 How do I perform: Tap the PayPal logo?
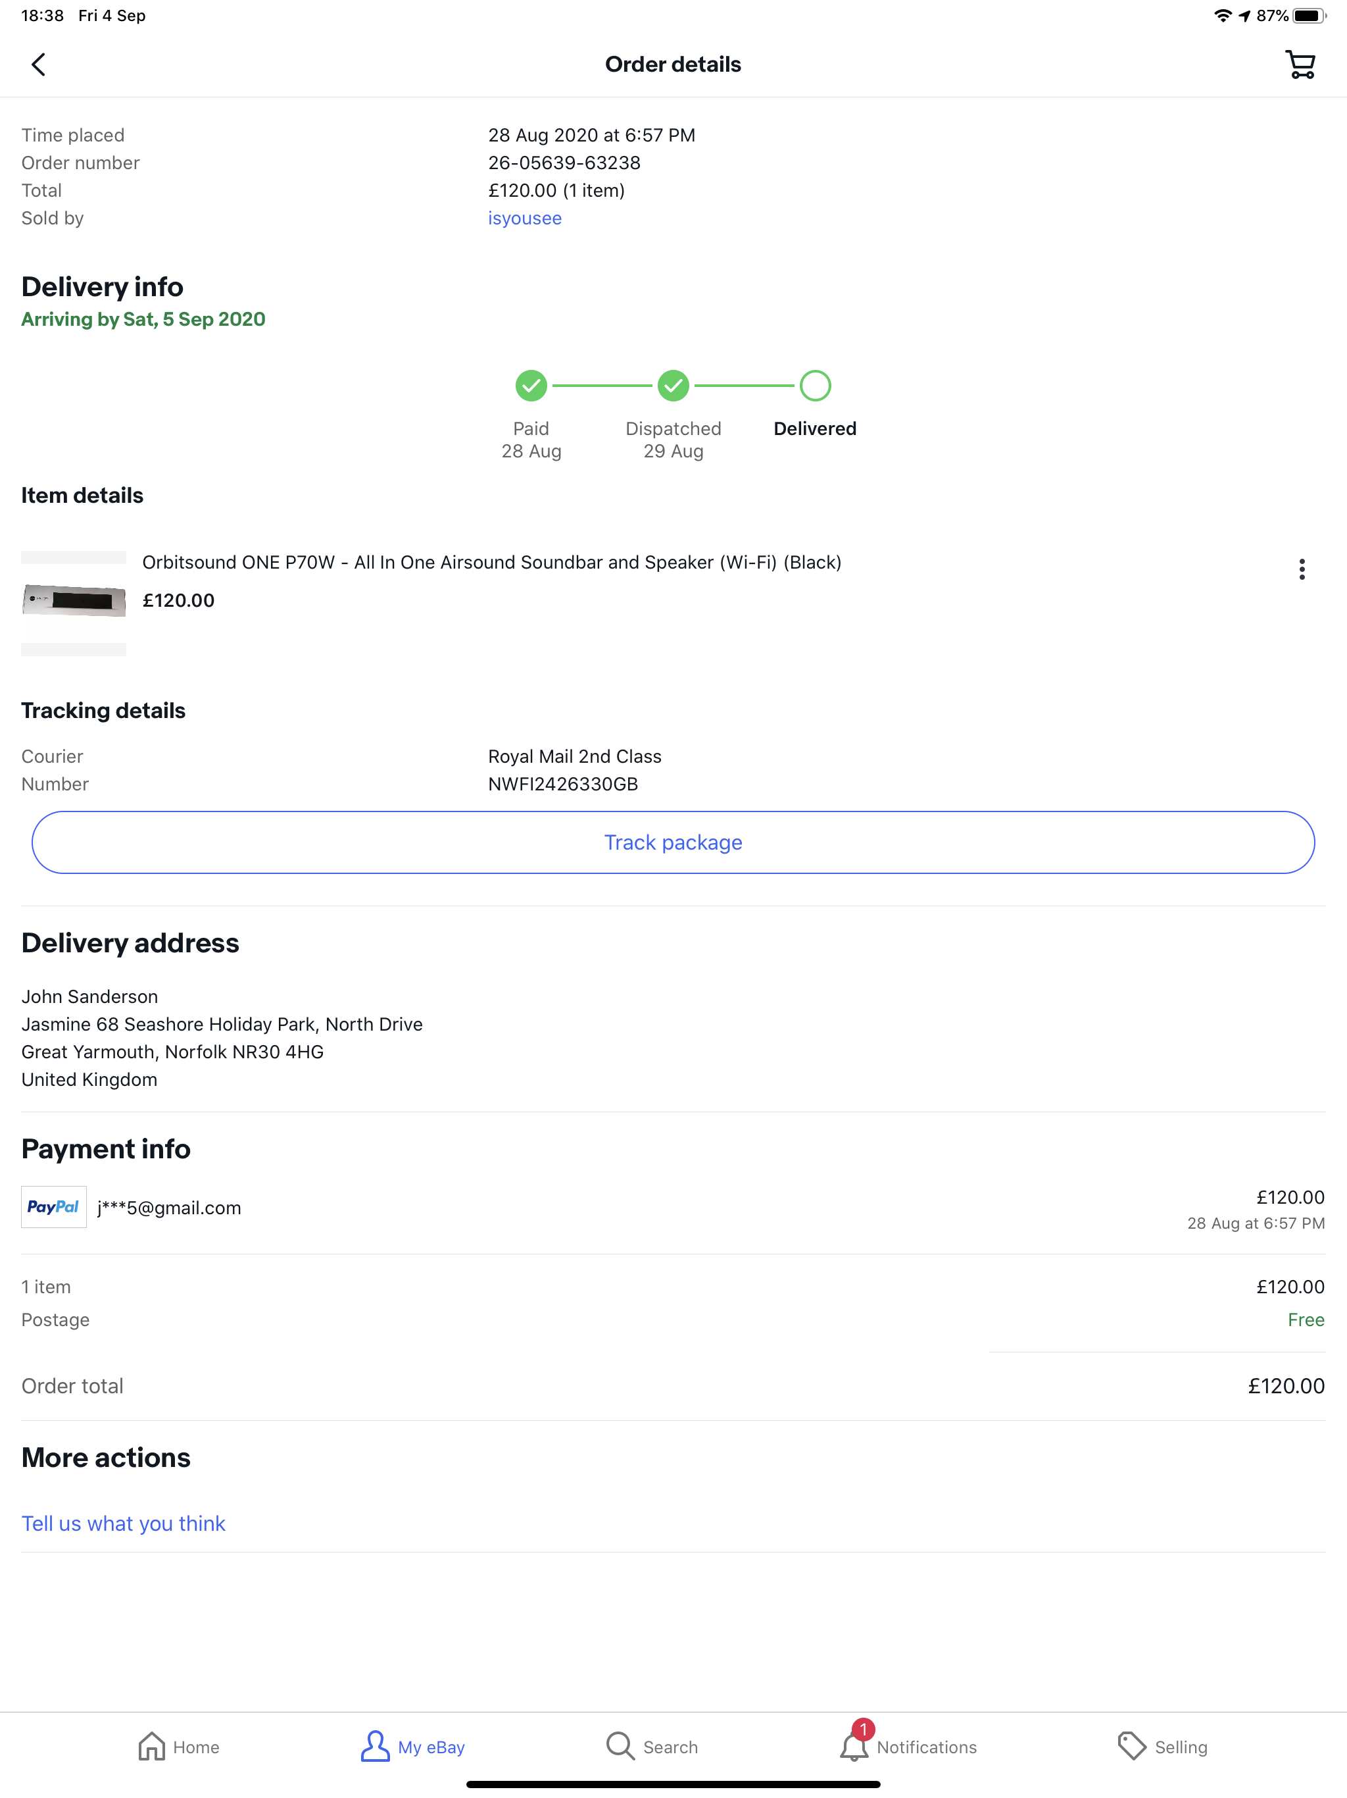[54, 1206]
